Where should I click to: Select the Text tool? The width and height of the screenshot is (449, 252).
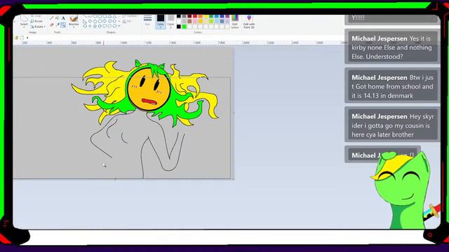(63, 18)
